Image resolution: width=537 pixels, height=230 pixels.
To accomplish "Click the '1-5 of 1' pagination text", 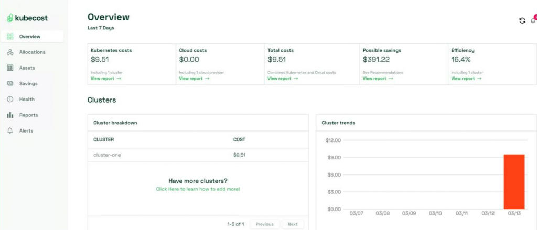I will (235, 224).
